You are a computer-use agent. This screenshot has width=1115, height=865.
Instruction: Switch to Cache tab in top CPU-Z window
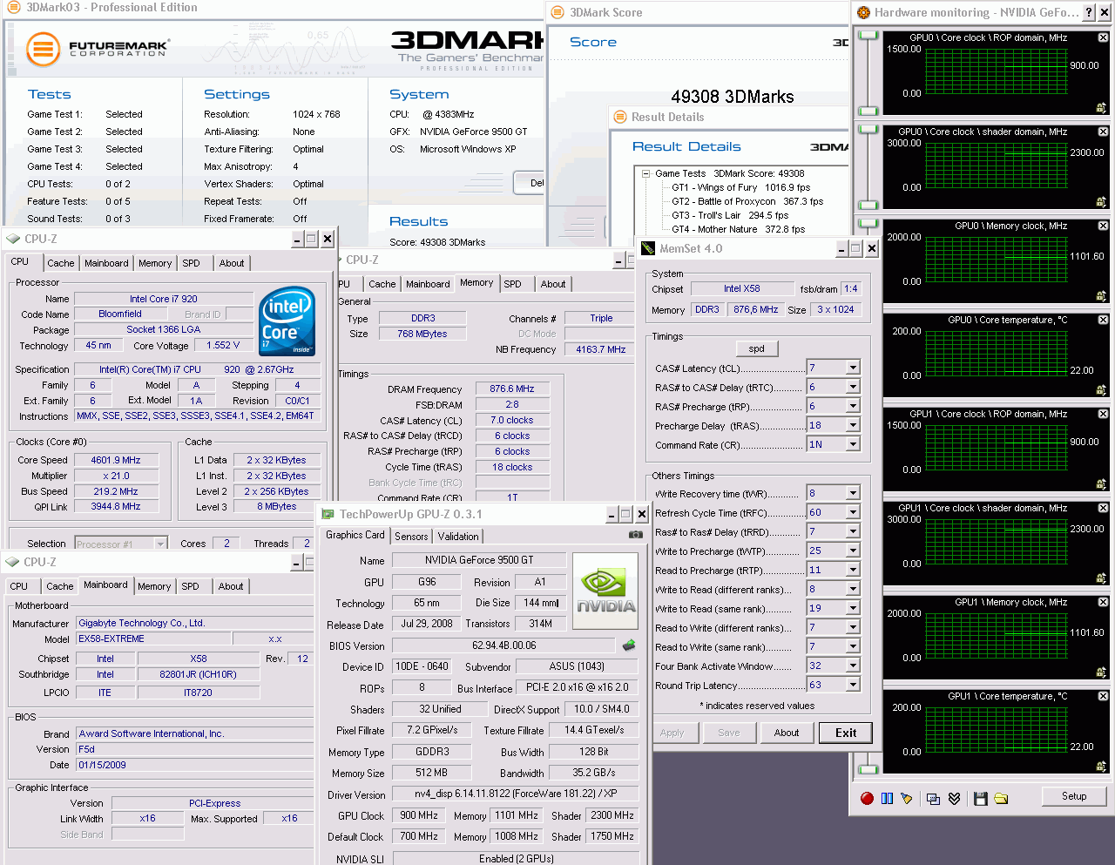[61, 263]
